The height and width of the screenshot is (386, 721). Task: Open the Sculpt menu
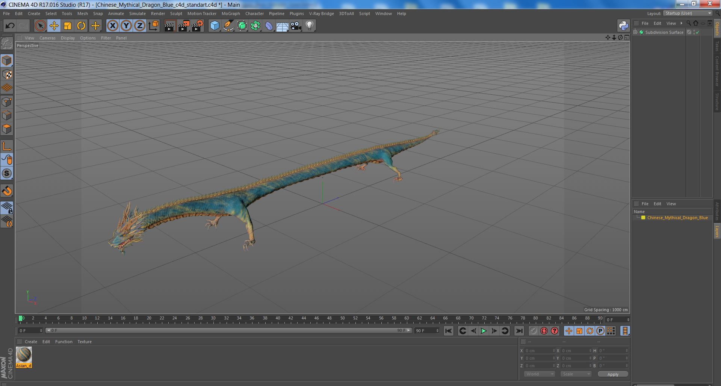tap(176, 14)
